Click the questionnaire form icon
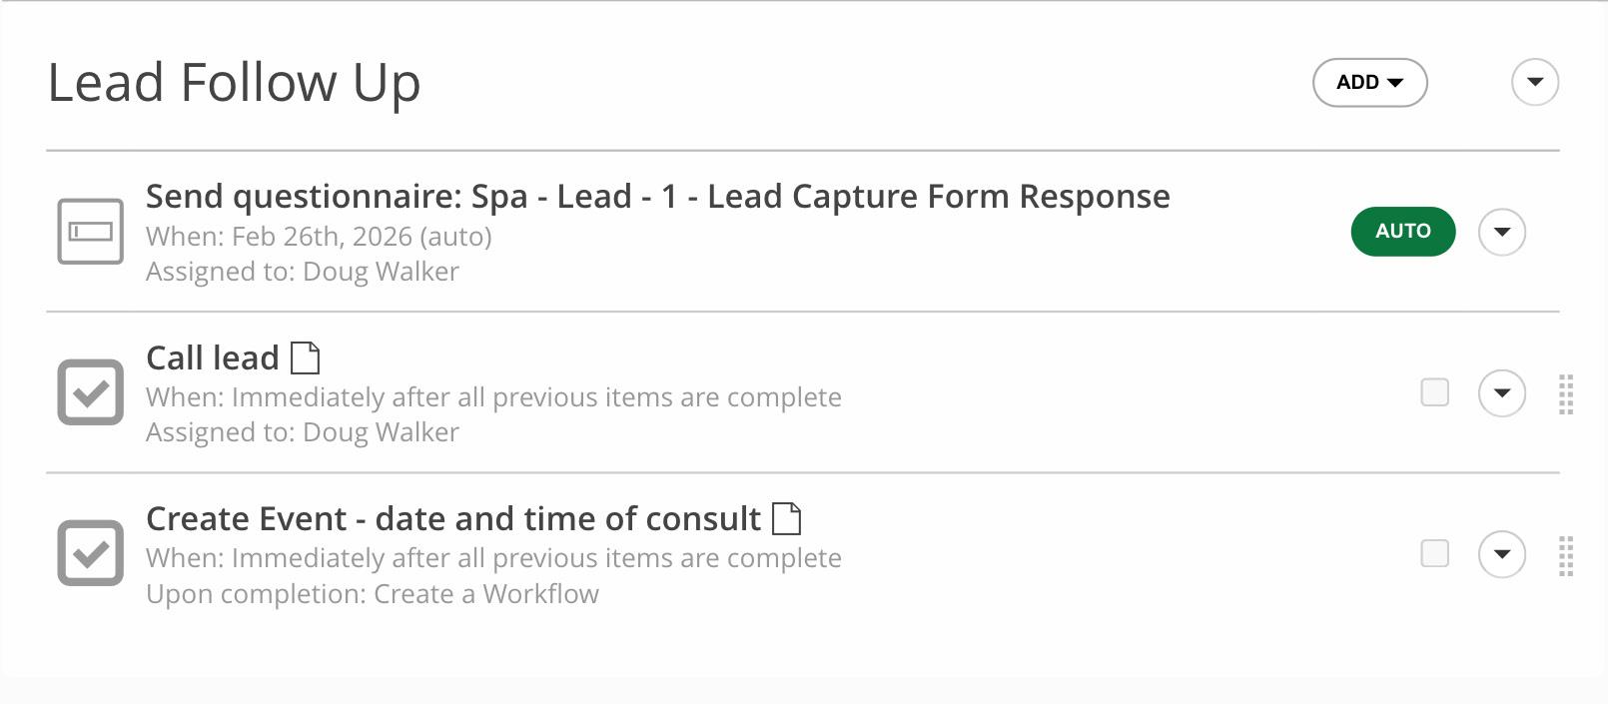Viewport: 1608px width, 704px height. pyautogui.click(x=90, y=232)
